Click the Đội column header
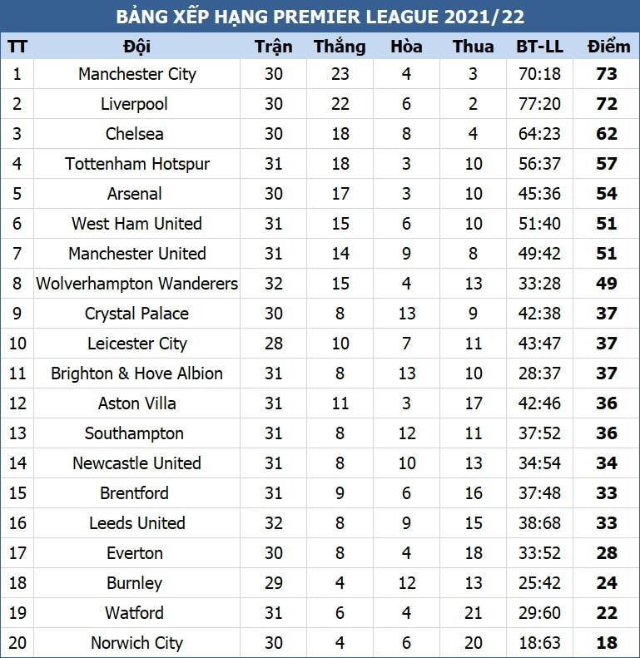640x658 pixels. click(136, 47)
